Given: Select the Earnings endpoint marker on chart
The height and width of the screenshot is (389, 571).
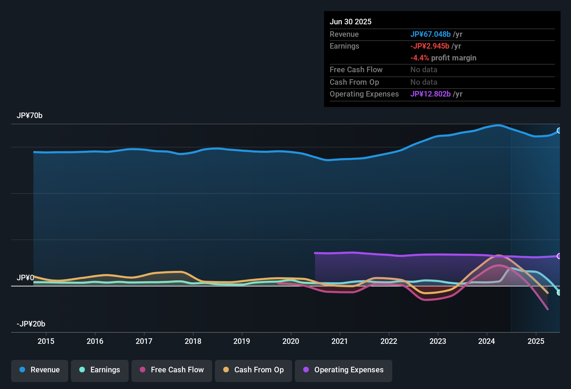Looking at the screenshot, I should [x=559, y=293].
